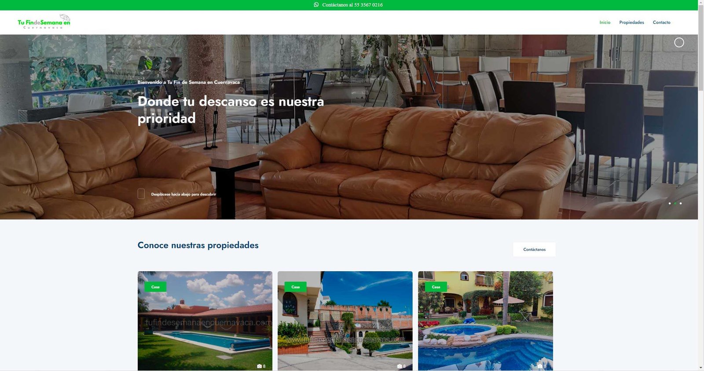Viewport: 704px width, 371px height.
Task: Select the last slider pagination dot
Action: click(x=681, y=203)
